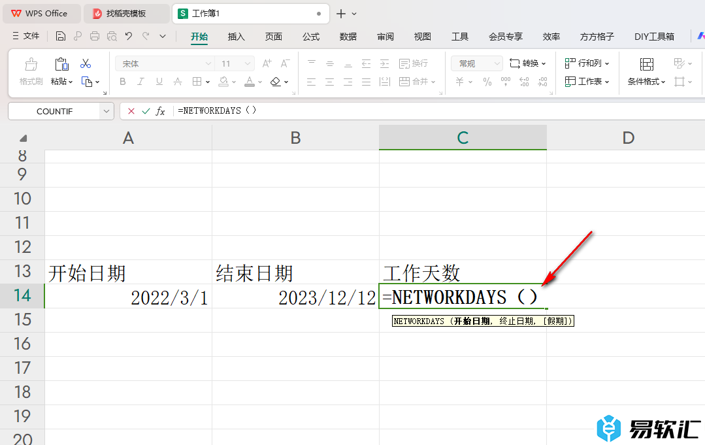Switch to the 数据 Data tab
Screen dimensions: 705x445
(348, 37)
